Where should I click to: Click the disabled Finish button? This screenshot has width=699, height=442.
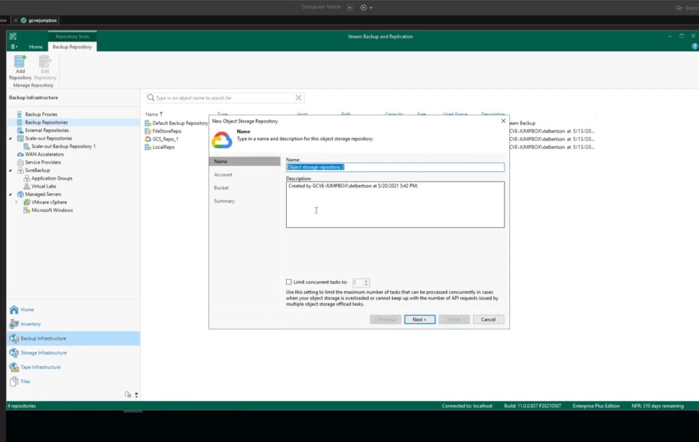[x=454, y=319]
